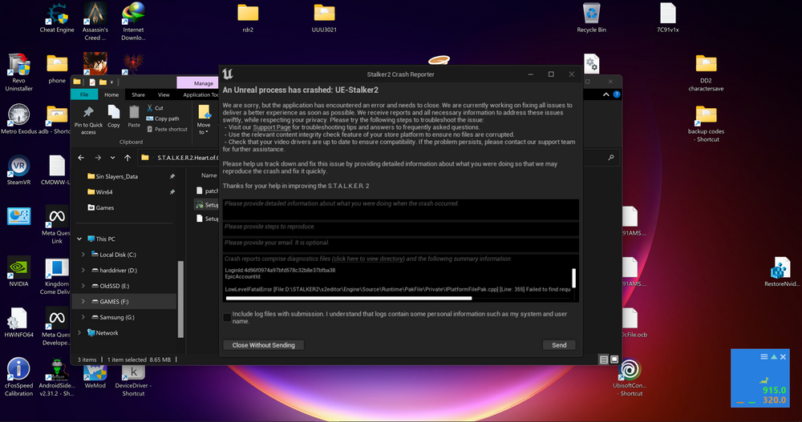Select the phone folder on desktop
This screenshot has height=422, width=802.
click(x=57, y=70)
